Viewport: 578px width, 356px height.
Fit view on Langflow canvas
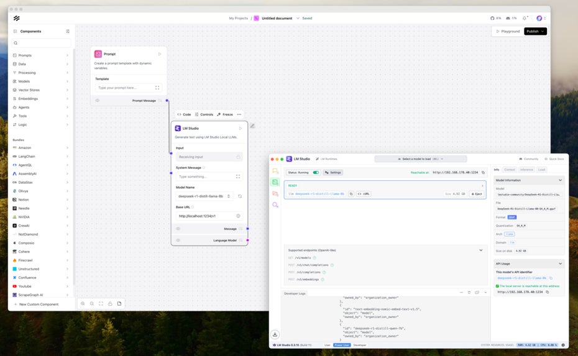tap(101, 304)
